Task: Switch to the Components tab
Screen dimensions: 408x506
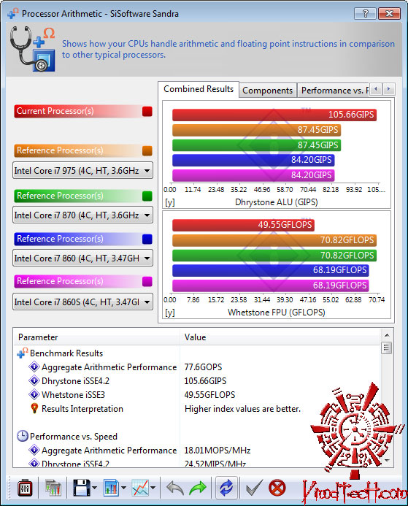Action: 267,91
